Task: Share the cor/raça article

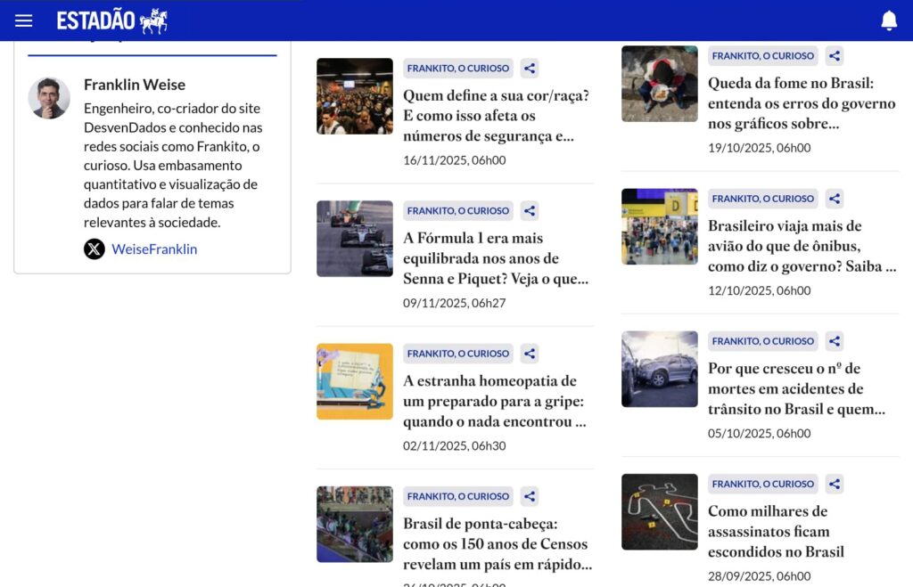Action: [x=530, y=69]
